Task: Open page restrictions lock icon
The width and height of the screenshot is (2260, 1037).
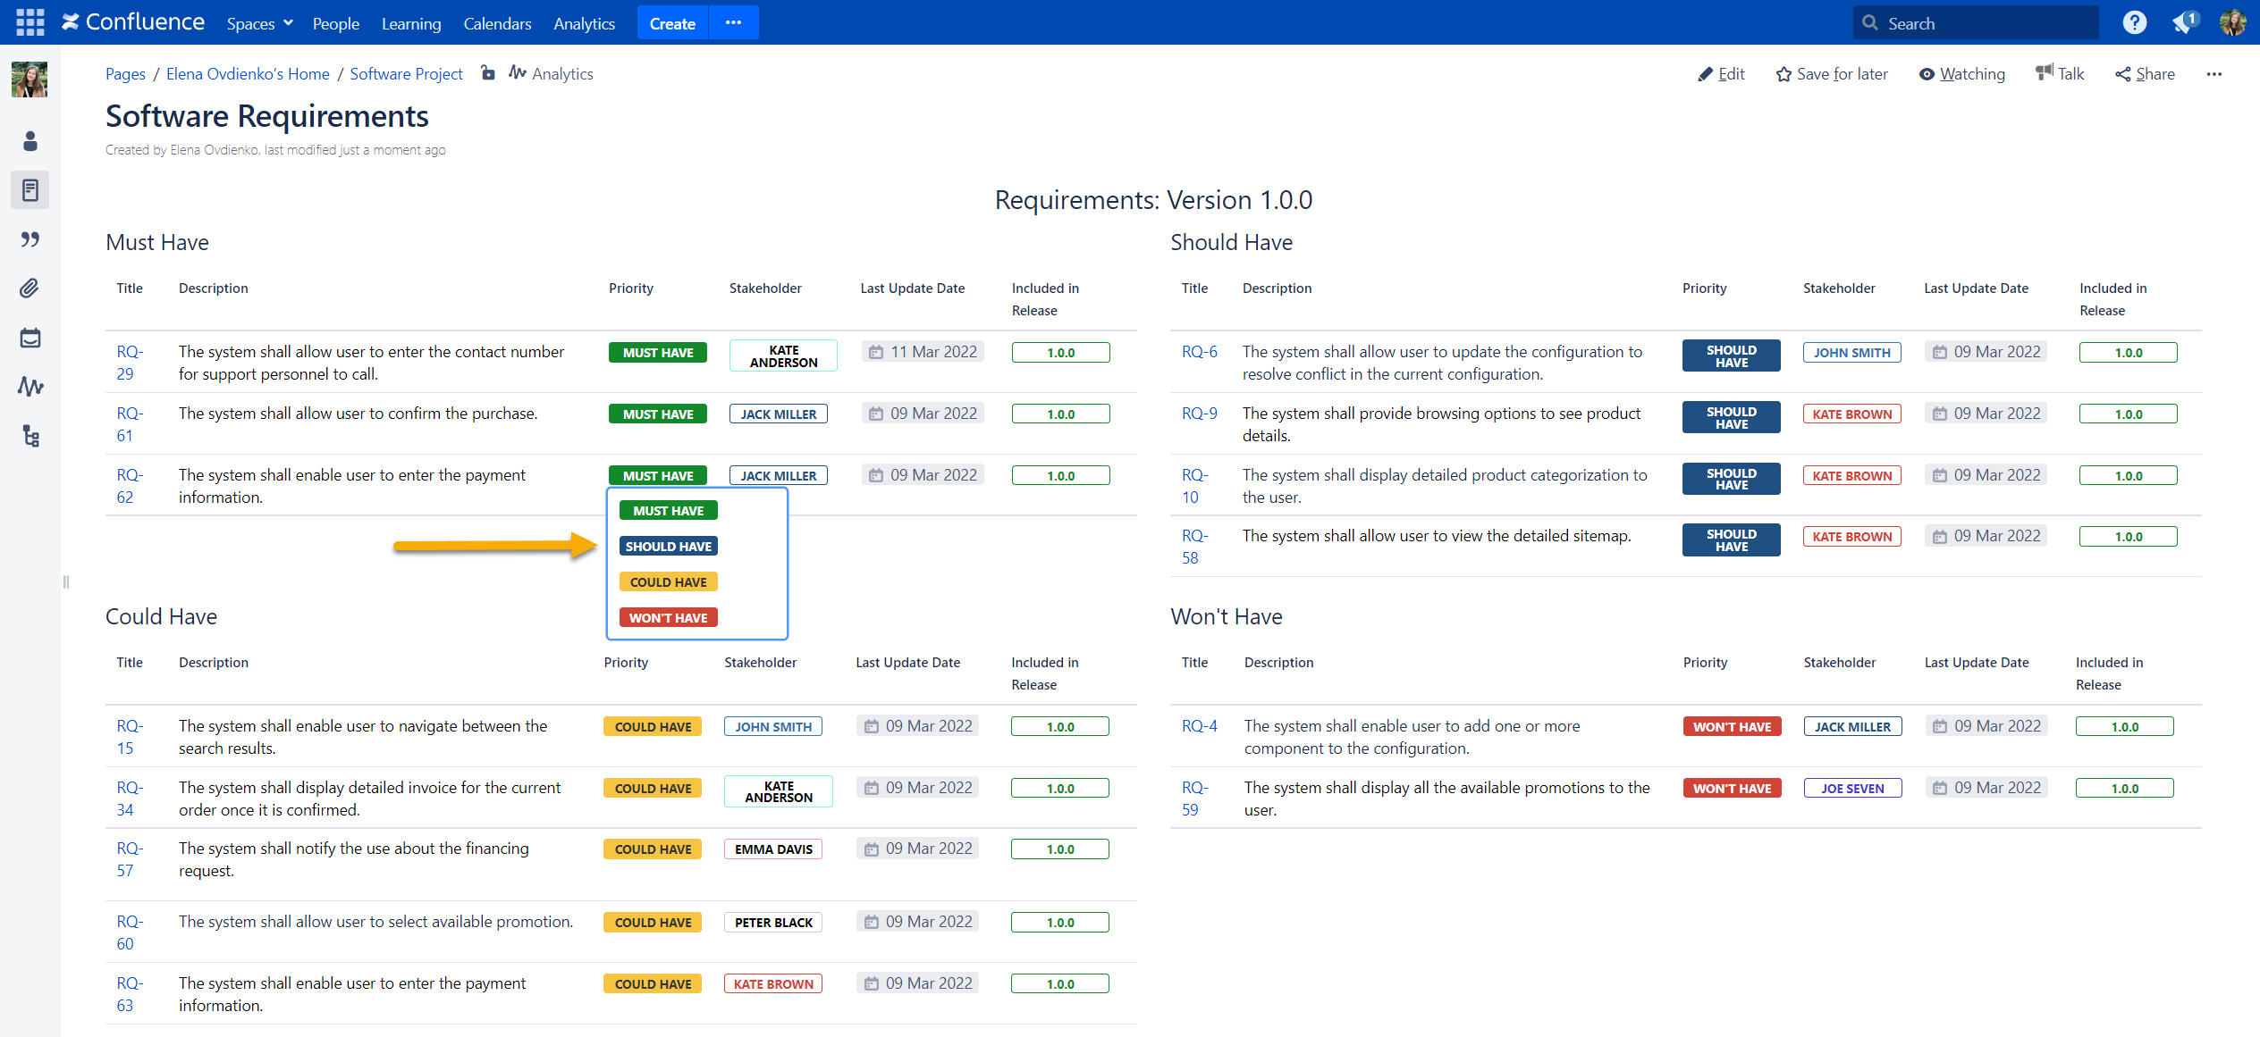Action: point(487,73)
